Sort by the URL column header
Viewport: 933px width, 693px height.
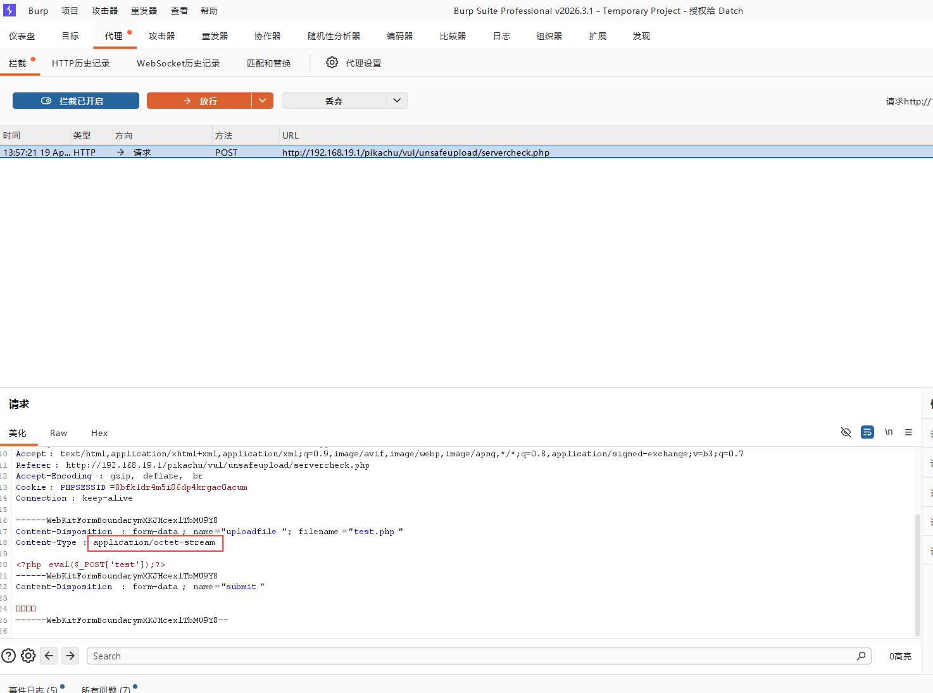[606, 135]
